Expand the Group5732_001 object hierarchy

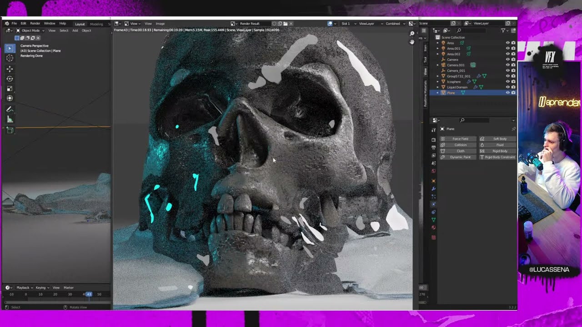click(x=438, y=76)
